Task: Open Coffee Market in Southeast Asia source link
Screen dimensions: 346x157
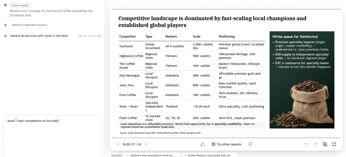Action: tap(209, 155)
